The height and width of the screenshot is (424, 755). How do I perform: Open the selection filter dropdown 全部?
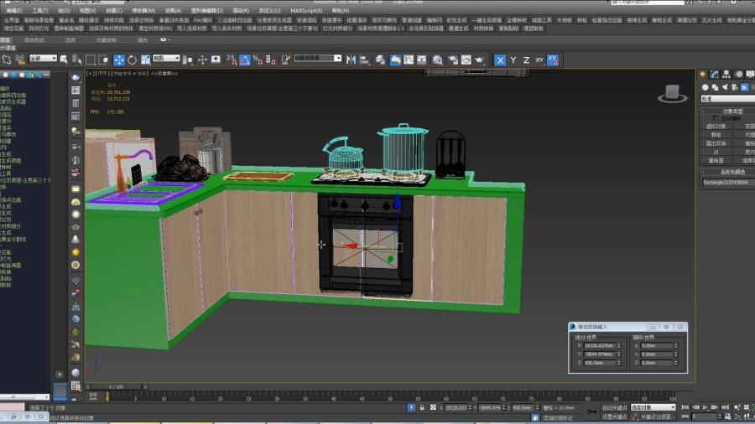43,58
